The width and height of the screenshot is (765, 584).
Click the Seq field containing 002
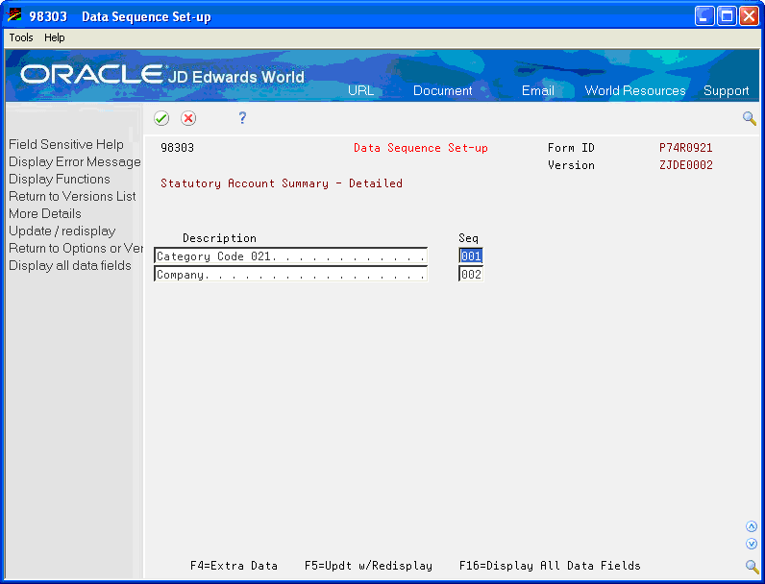[471, 274]
